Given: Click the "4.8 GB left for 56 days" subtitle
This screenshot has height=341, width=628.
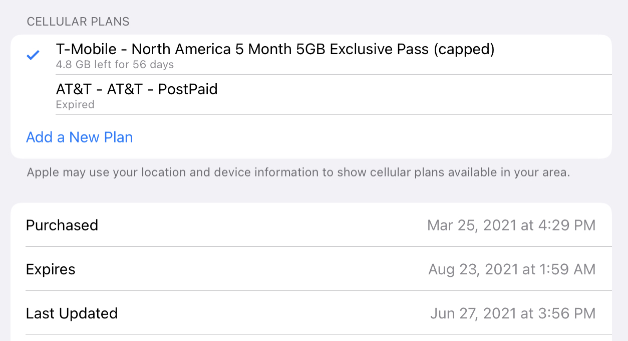Looking at the screenshot, I should (x=115, y=65).
